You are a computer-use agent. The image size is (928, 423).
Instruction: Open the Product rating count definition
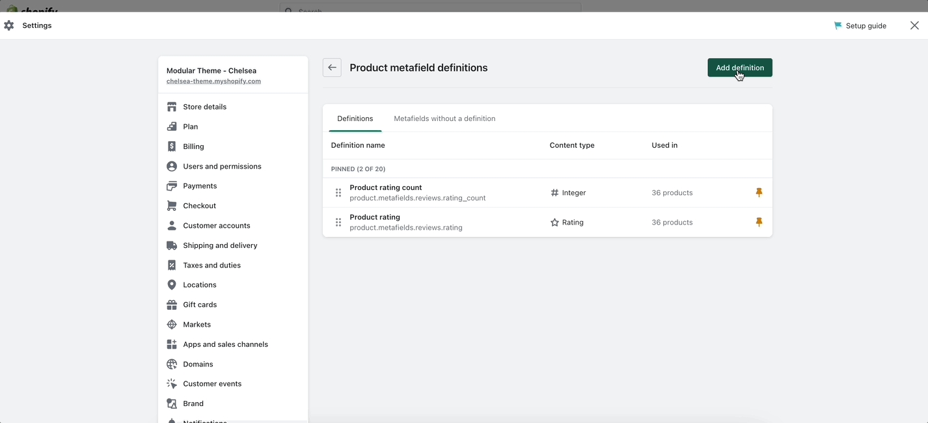point(386,187)
